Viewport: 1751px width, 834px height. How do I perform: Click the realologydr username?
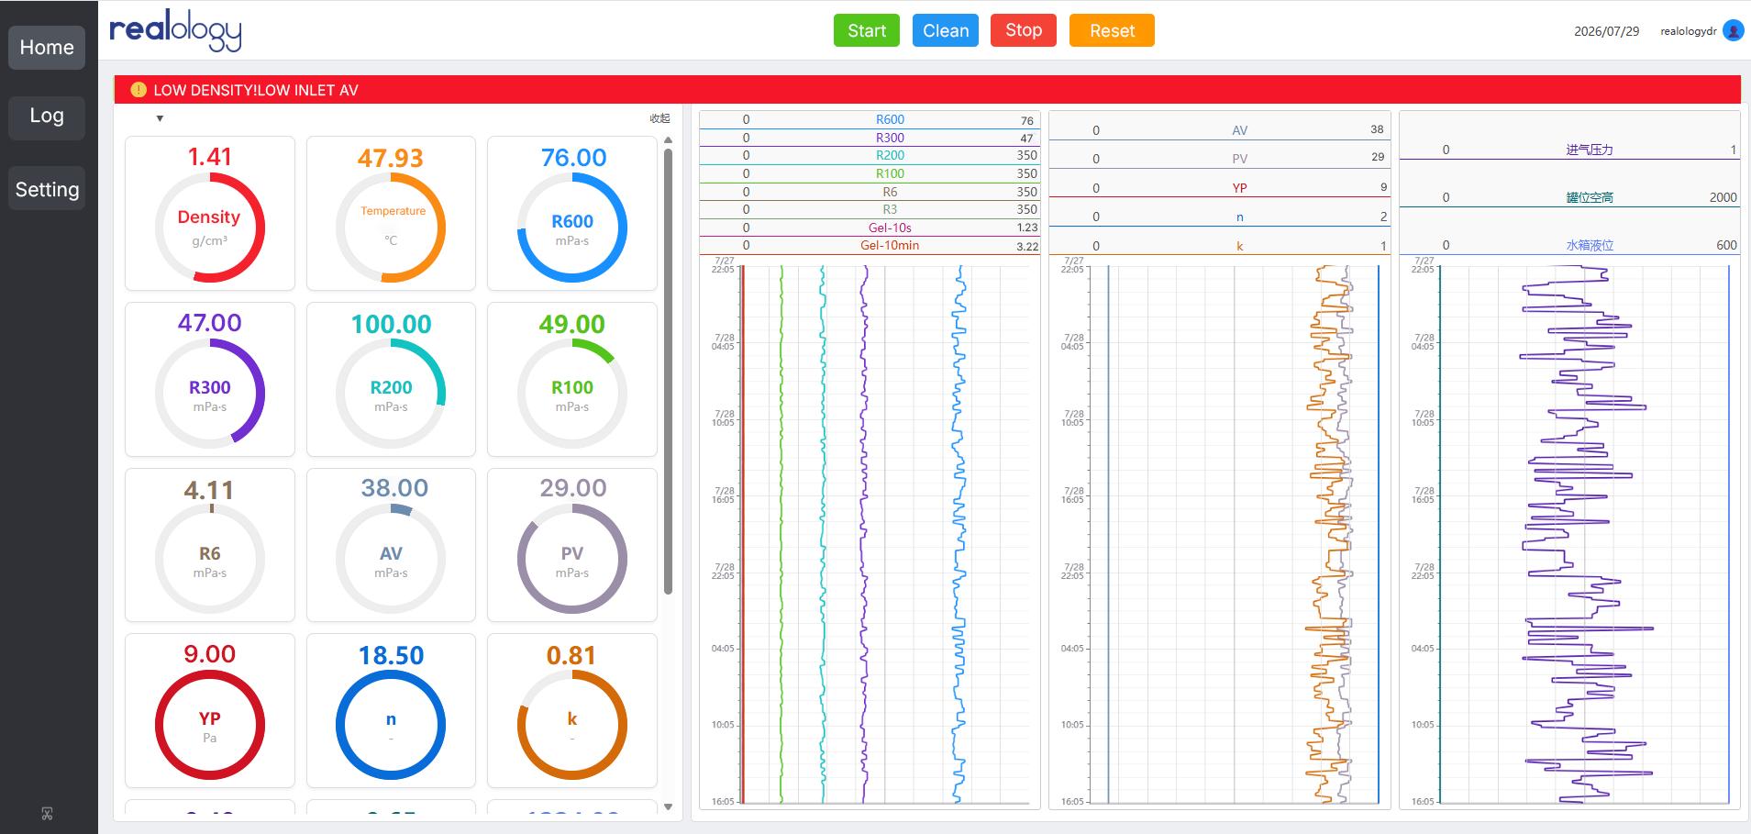click(x=1688, y=31)
